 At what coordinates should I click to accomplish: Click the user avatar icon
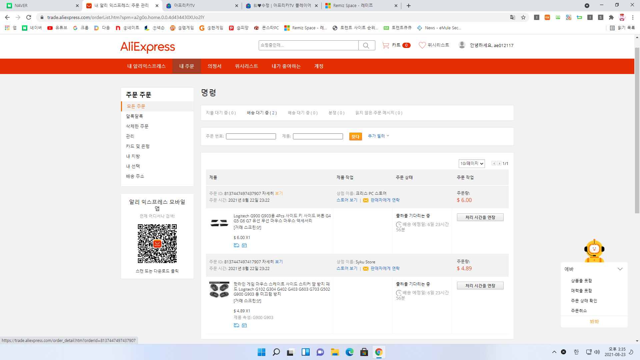pyautogui.click(x=462, y=45)
